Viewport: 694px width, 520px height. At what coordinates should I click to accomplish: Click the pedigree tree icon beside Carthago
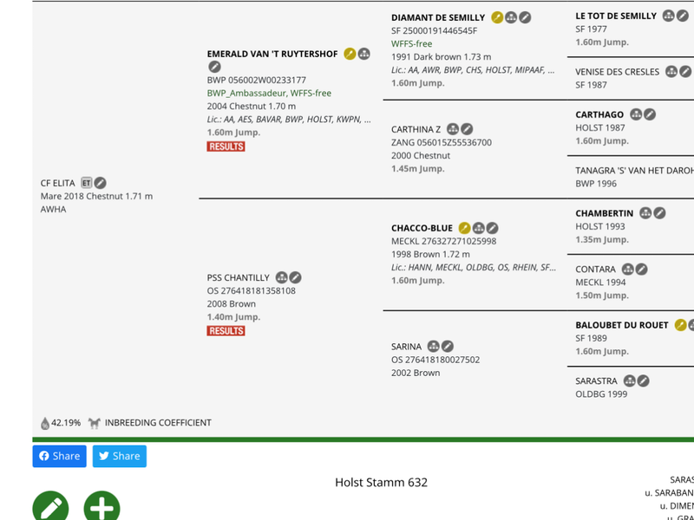[x=636, y=114]
